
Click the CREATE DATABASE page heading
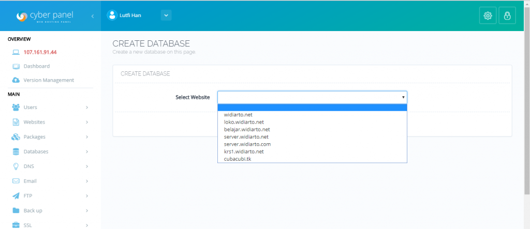[151, 43]
